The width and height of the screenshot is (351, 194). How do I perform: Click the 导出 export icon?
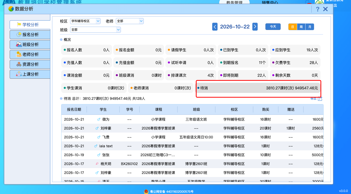pyautogui.click(x=320, y=99)
